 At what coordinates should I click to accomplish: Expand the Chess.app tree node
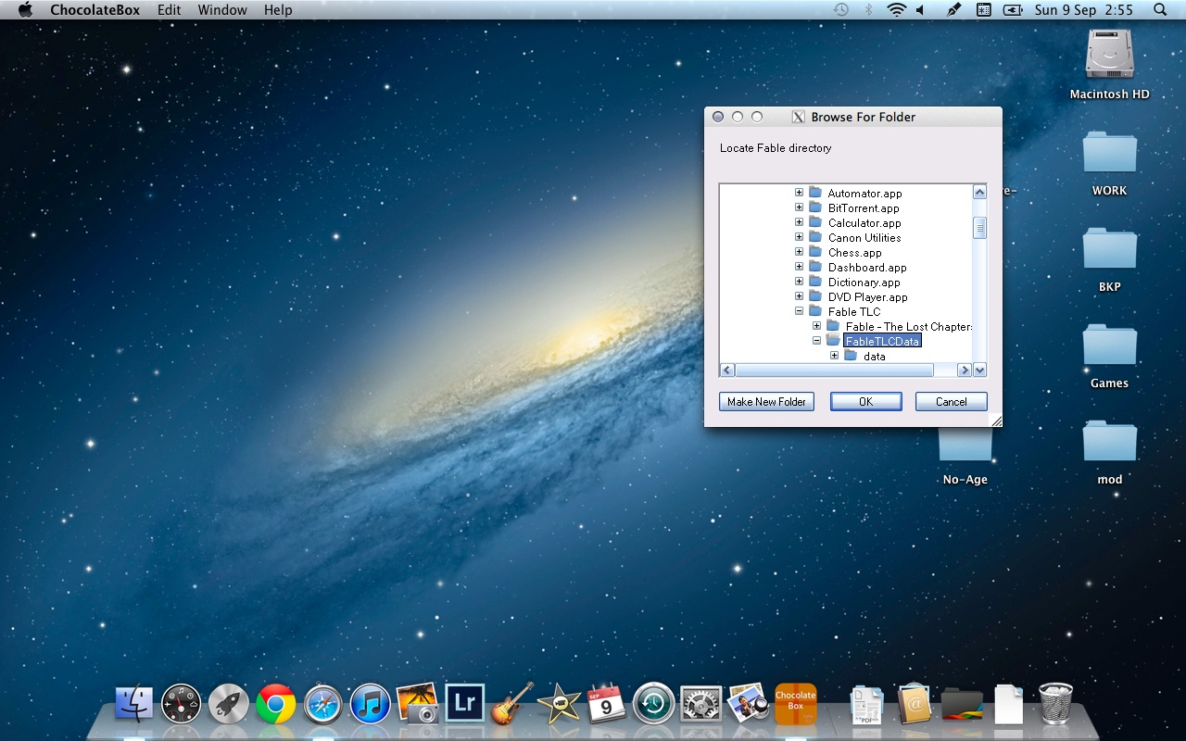[x=799, y=253]
